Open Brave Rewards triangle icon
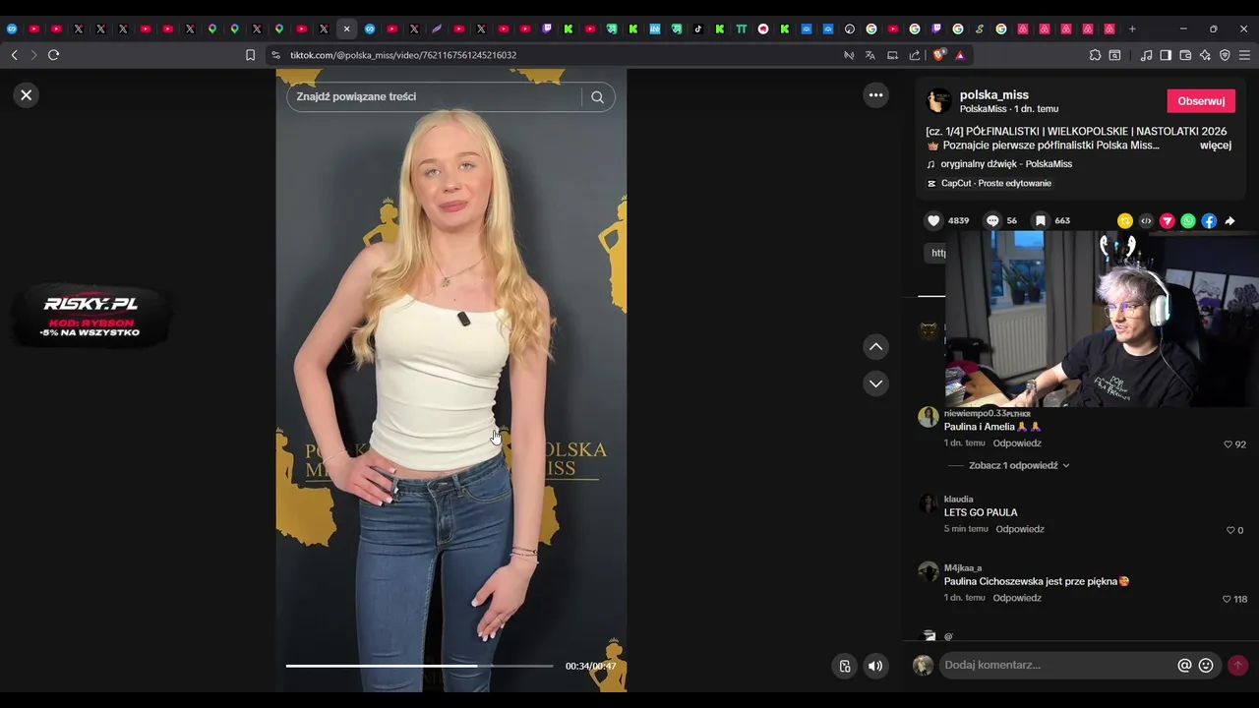 (960, 55)
